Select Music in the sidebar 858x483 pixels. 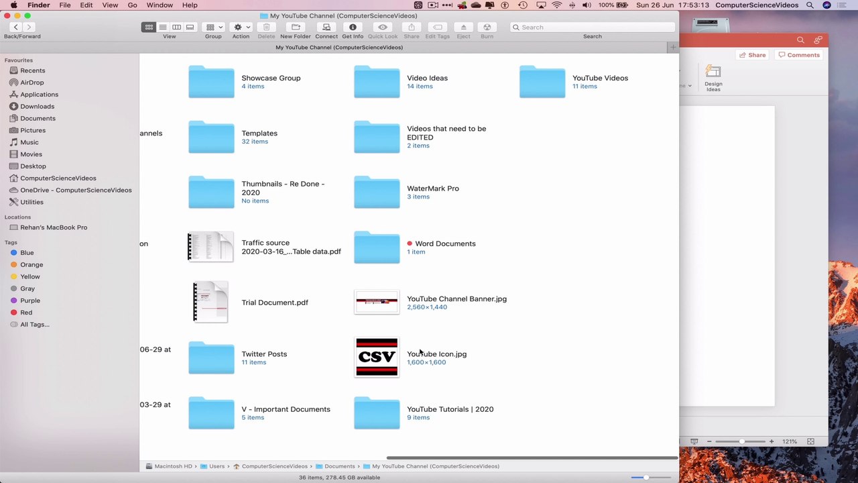click(29, 142)
